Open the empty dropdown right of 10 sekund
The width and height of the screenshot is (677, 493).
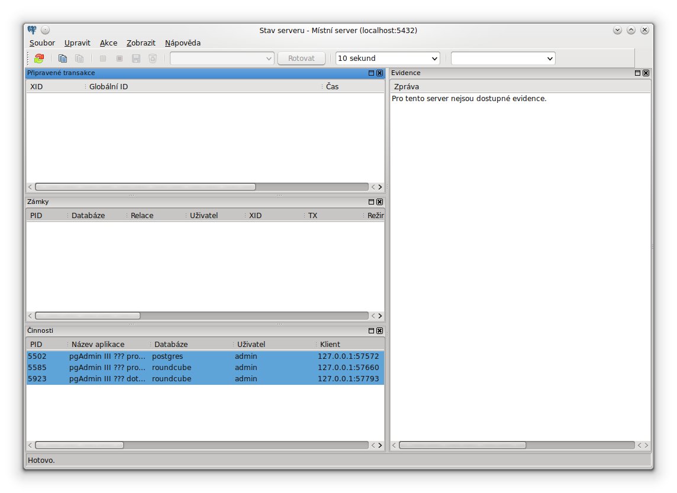(503, 59)
